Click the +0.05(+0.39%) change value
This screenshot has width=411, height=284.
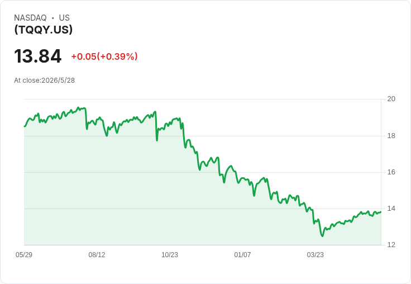coord(104,56)
